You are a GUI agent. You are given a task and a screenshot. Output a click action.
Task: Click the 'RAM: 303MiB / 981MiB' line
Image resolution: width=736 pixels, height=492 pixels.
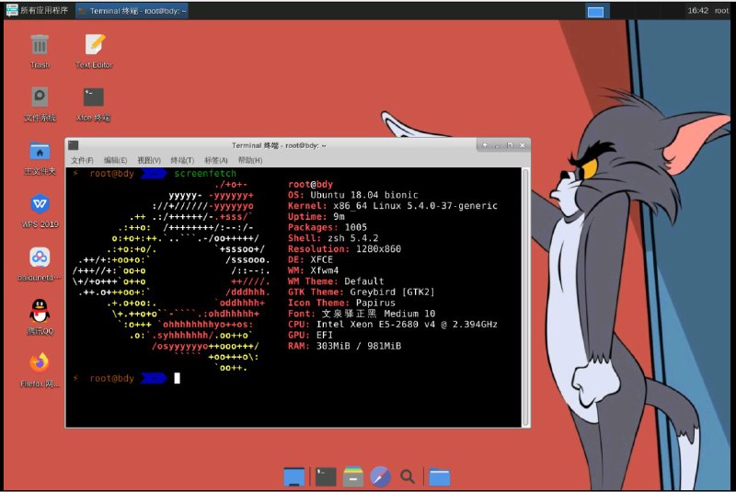[x=344, y=346]
